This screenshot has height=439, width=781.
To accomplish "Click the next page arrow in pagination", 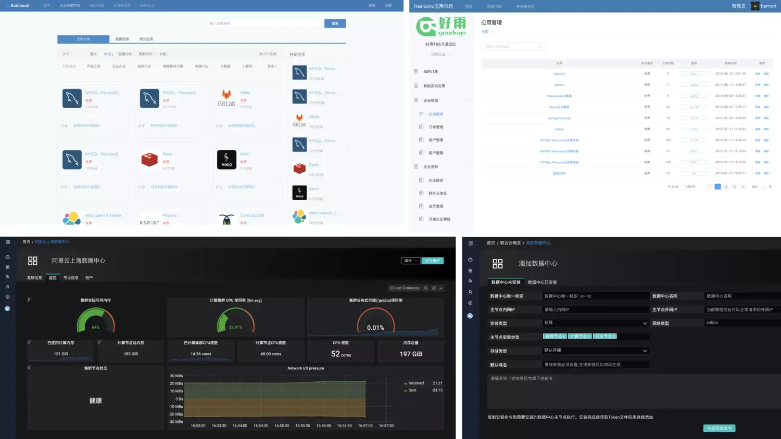I will point(743,186).
